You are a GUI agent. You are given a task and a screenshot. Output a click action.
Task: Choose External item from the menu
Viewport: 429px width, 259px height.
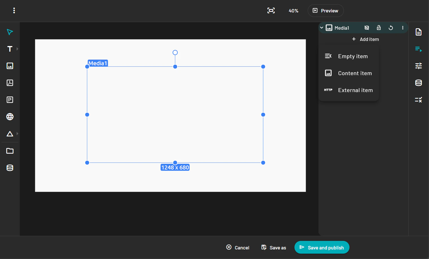coord(349,90)
